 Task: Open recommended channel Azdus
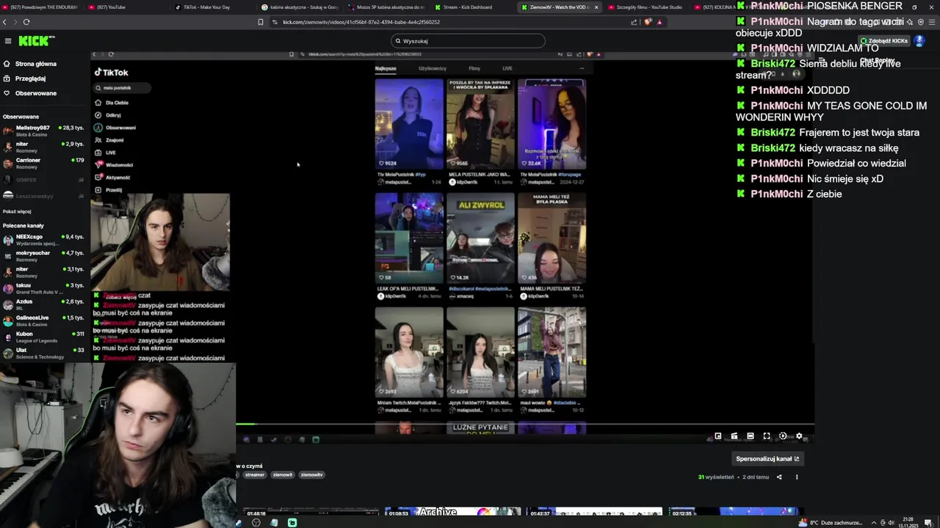point(43,304)
